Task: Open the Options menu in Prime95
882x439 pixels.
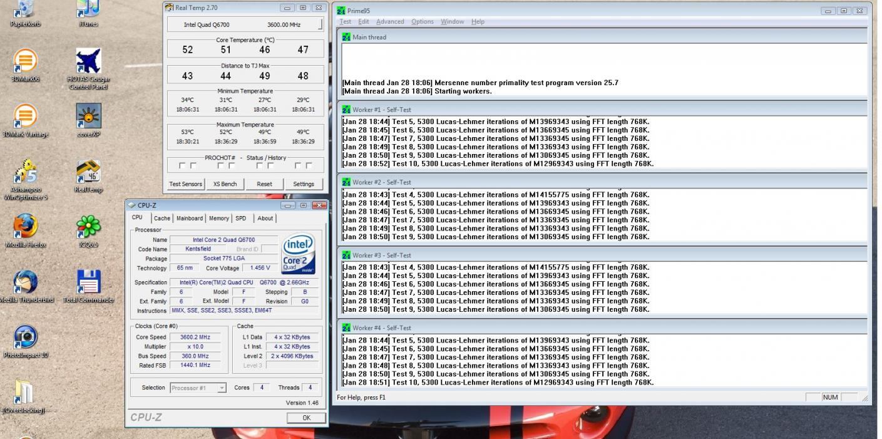Action: click(x=423, y=21)
